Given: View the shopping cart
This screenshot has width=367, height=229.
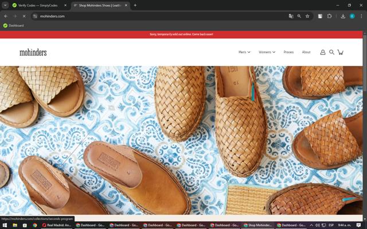Looking at the screenshot, I should pos(341,52).
